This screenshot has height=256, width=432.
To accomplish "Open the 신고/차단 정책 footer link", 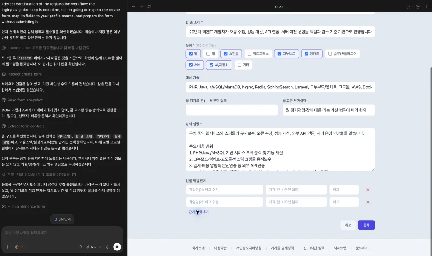I will point(314,248).
